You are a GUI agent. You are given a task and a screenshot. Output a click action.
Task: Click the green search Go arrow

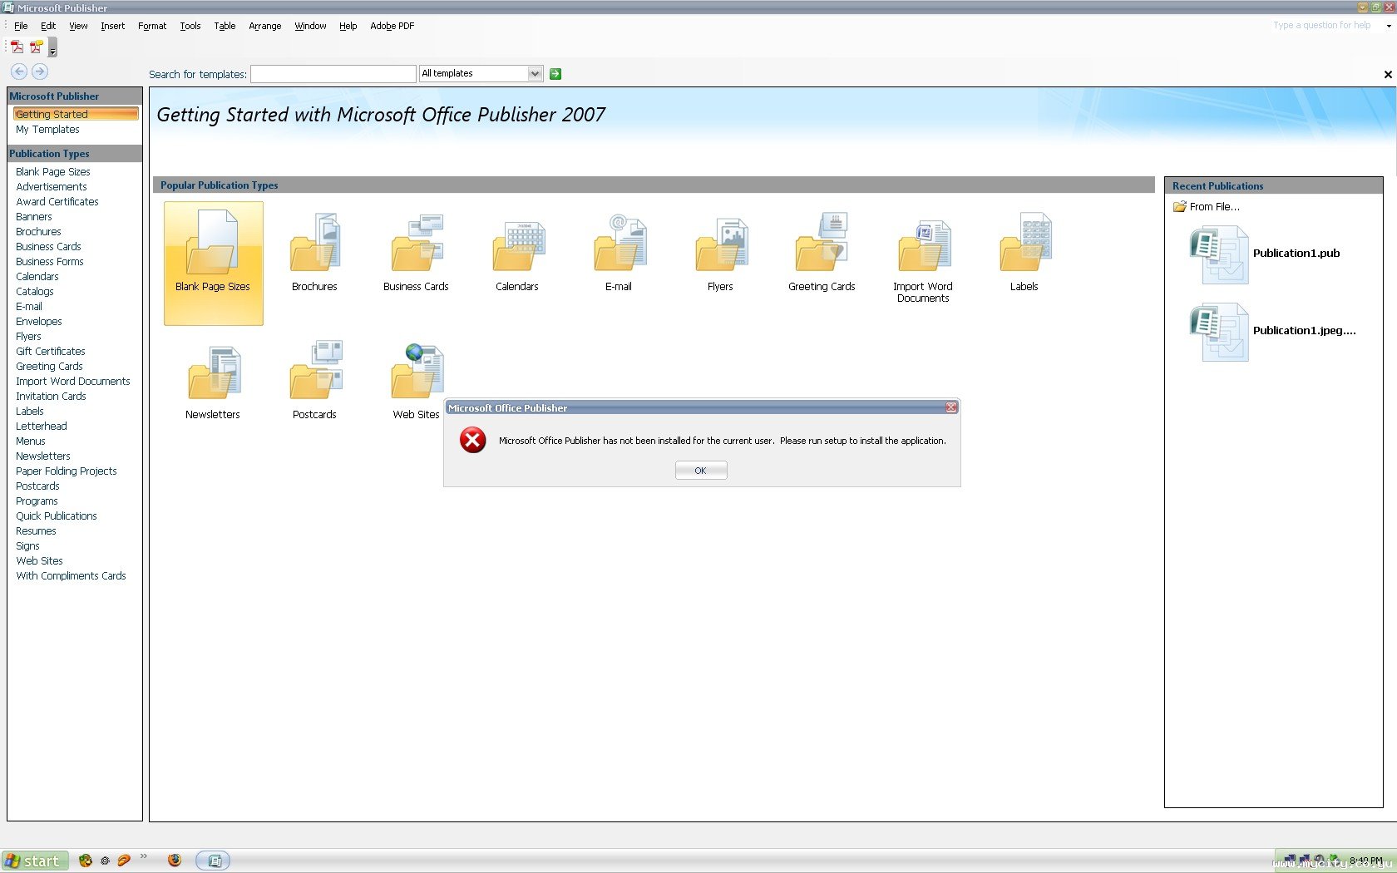click(555, 74)
